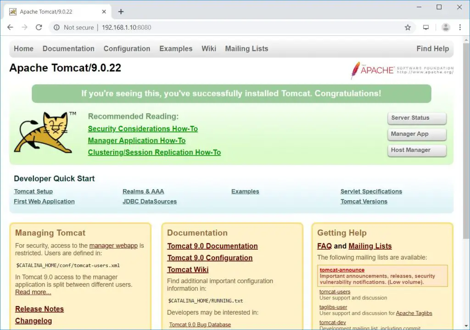Screen dimensions: 470x330
Task: Click the Apache Tomcat/9.0.22 page heading
Action: pos(65,68)
